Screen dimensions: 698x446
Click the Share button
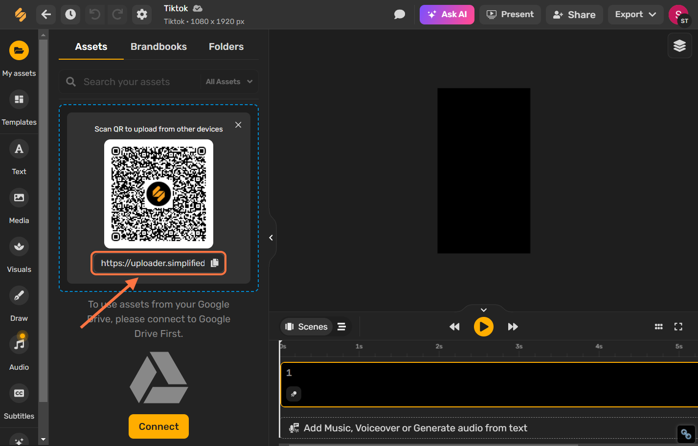coord(574,15)
